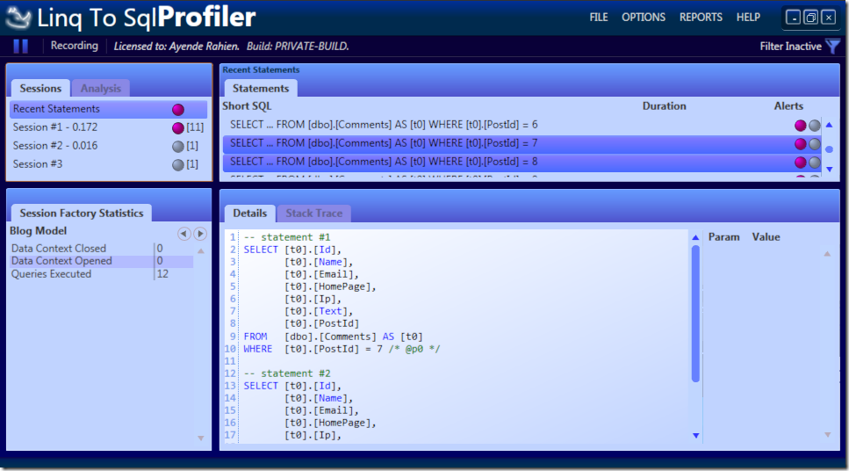The width and height of the screenshot is (849, 471).
Task: Click magenta alert dot on Recent Statements
Action: 178,110
